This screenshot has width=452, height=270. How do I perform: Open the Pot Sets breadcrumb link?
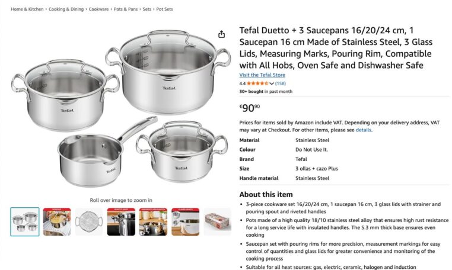pos(164,9)
